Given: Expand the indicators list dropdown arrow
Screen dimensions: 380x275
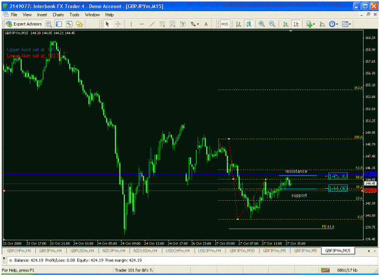Looking at the screenshot, I should 314,24.
